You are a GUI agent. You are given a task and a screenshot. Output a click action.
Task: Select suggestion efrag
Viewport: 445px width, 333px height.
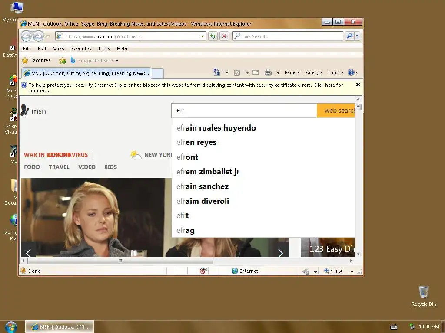263,230
